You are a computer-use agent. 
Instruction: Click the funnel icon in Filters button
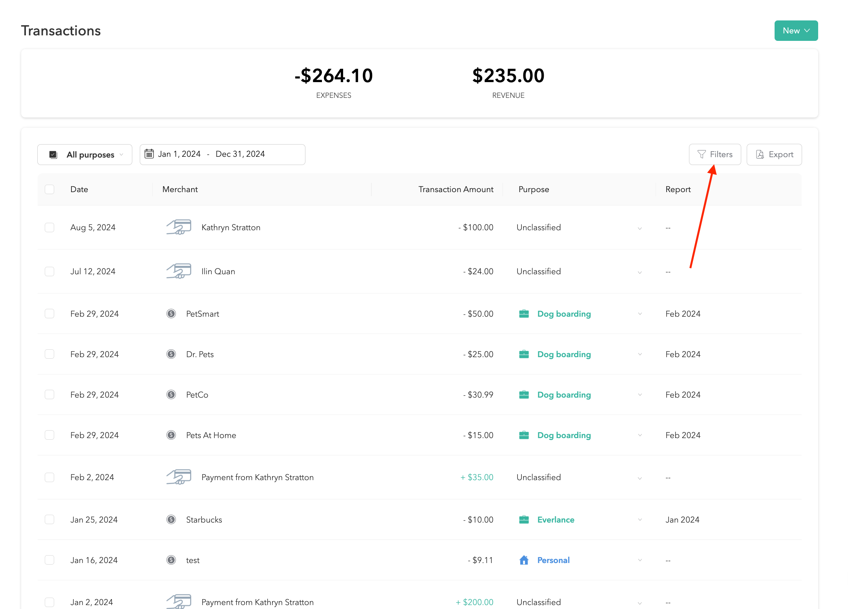pyautogui.click(x=702, y=154)
